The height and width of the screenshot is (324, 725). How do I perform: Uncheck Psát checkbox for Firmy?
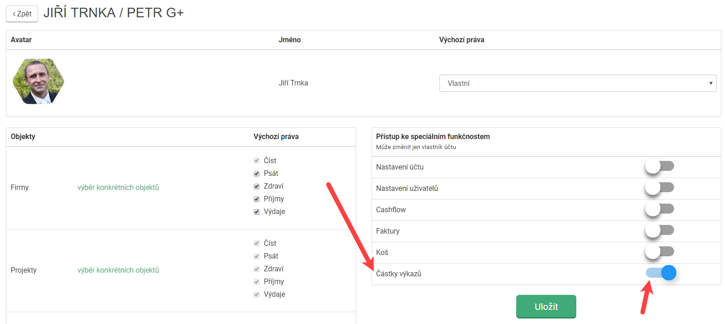257,174
